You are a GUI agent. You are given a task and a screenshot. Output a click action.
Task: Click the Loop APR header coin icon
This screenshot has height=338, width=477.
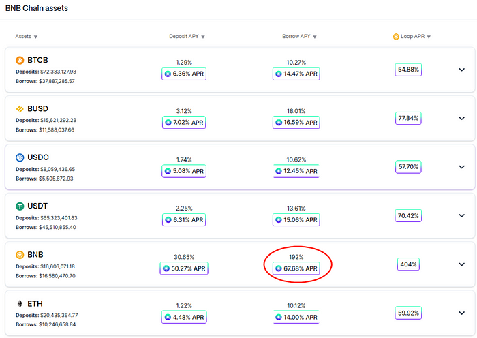[396, 37]
